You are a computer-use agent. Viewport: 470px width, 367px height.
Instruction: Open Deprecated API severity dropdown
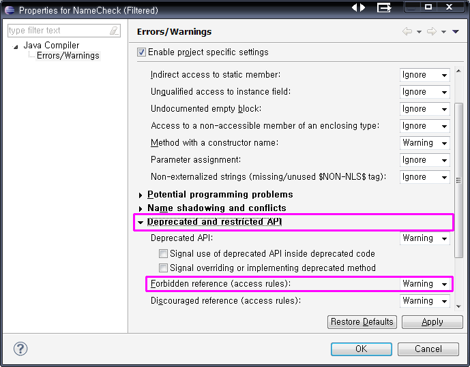coord(425,238)
